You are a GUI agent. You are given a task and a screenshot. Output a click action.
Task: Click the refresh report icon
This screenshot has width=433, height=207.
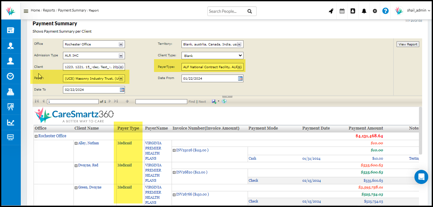pyautogui.click(x=224, y=101)
